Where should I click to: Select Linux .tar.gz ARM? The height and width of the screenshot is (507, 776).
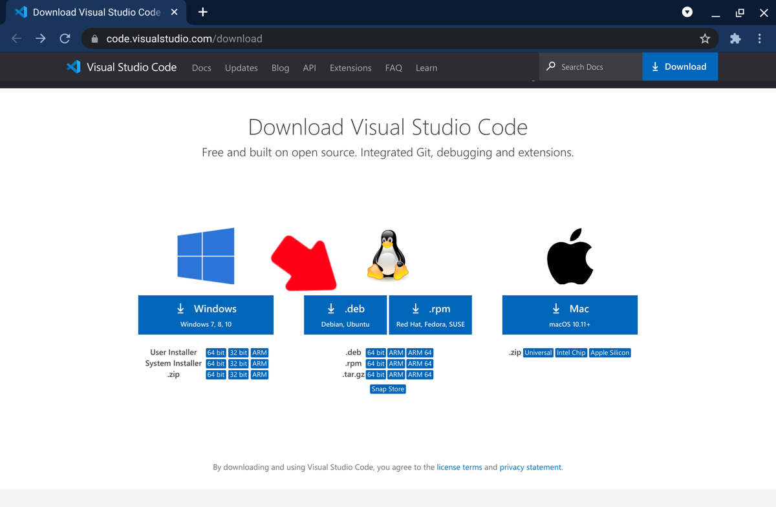tap(396, 375)
